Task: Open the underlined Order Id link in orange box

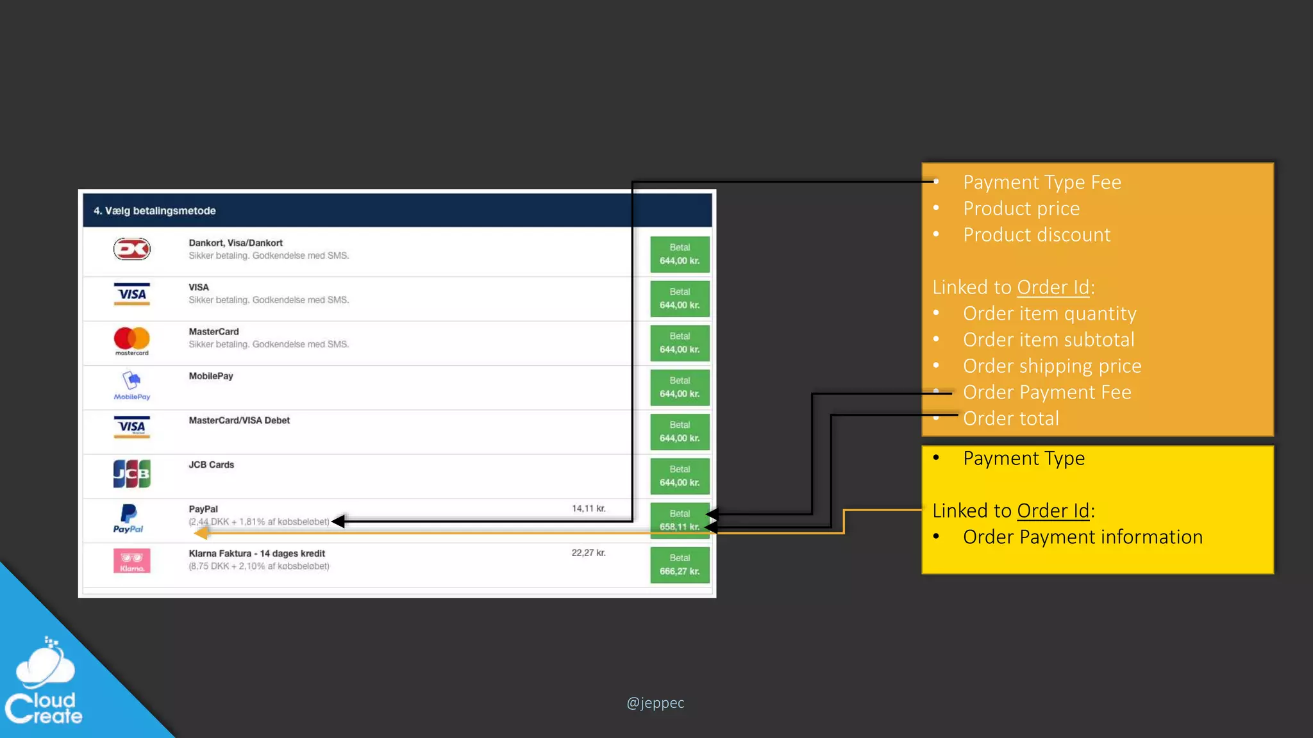Action: point(1053,288)
